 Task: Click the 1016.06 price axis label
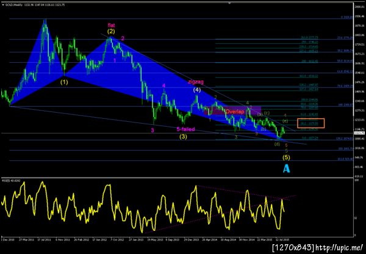tap(359, 148)
